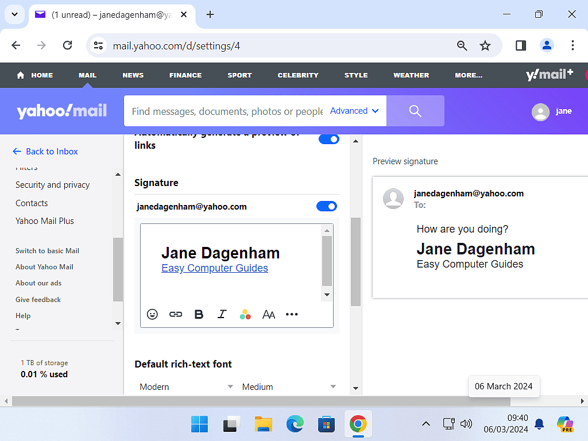
Task: Go to the Weather tab
Action: (x=411, y=75)
